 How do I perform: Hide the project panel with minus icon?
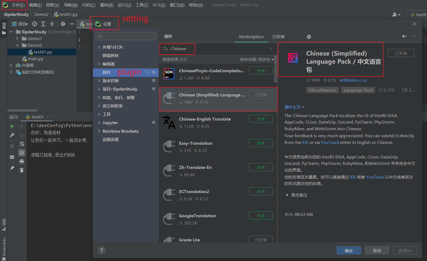(x=72, y=24)
